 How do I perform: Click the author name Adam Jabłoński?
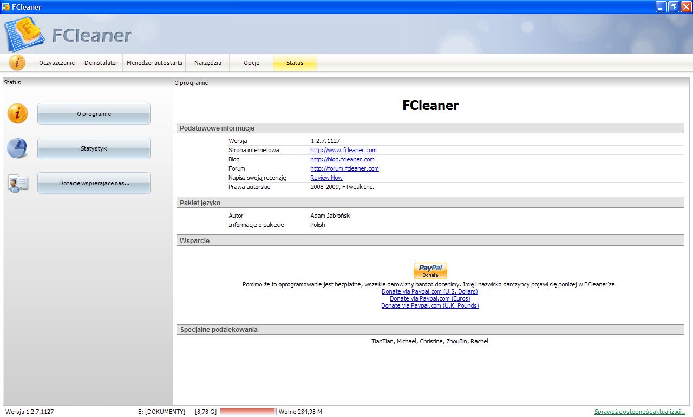click(x=330, y=216)
